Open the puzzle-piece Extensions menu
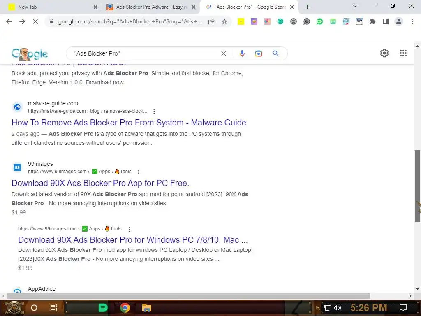421x316 pixels. (372, 21)
